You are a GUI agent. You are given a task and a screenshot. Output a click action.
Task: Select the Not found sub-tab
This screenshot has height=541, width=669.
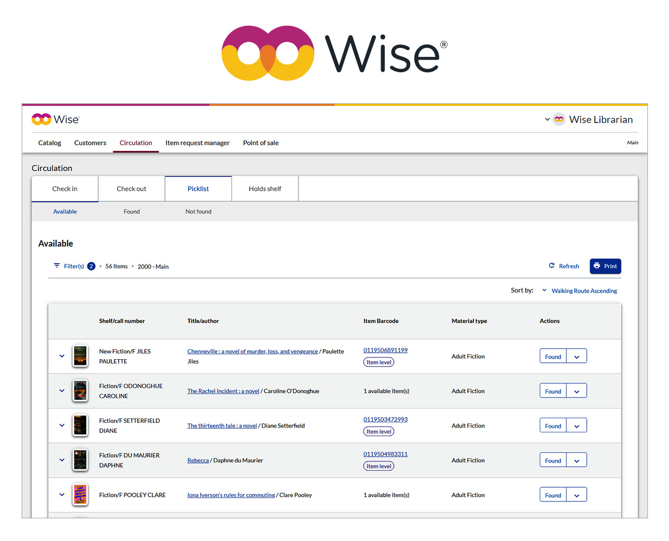198,211
